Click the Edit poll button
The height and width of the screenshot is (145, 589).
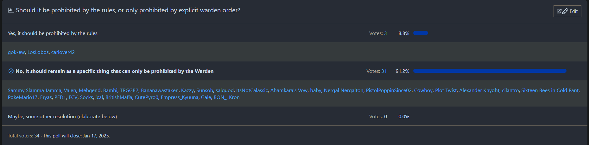(x=567, y=11)
